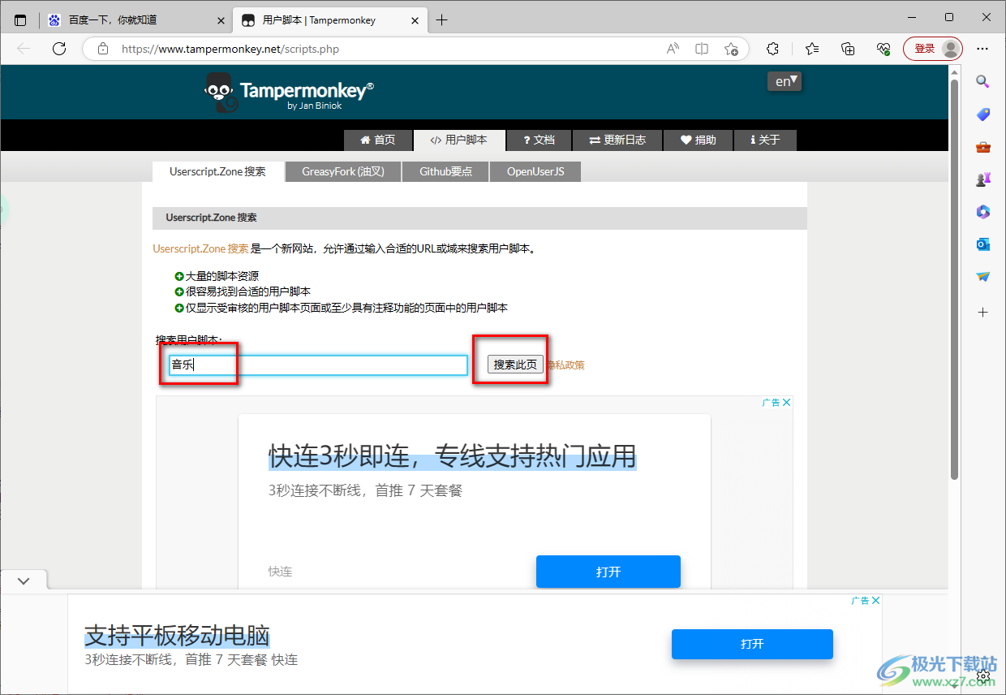View site information padlock icon
Viewport: 1006px width, 695px height.
click(x=103, y=49)
